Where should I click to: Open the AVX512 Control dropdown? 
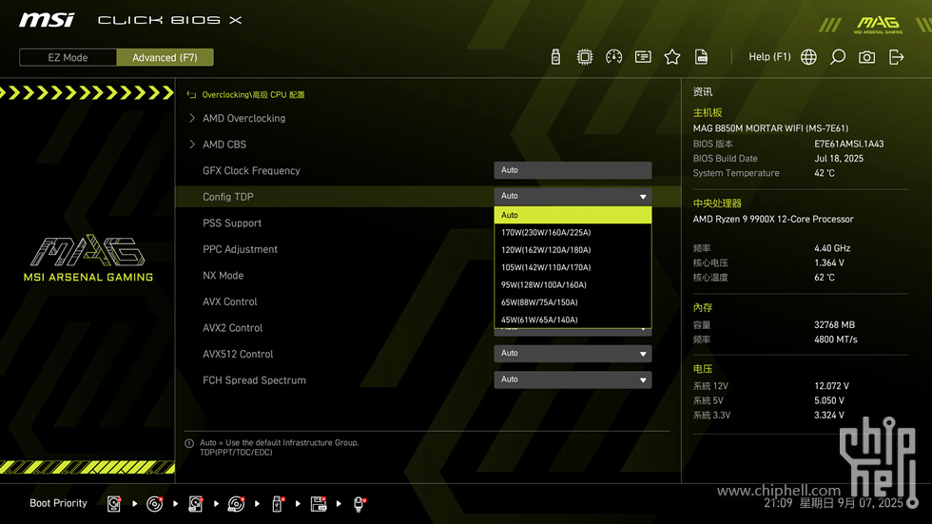point(573,354)
